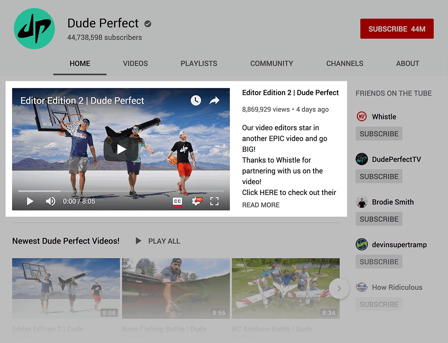Screen dimensions: 448x343
Task: Switch to the VIDEOS tab
Action: pyautogui.click(x=136, y=64)
